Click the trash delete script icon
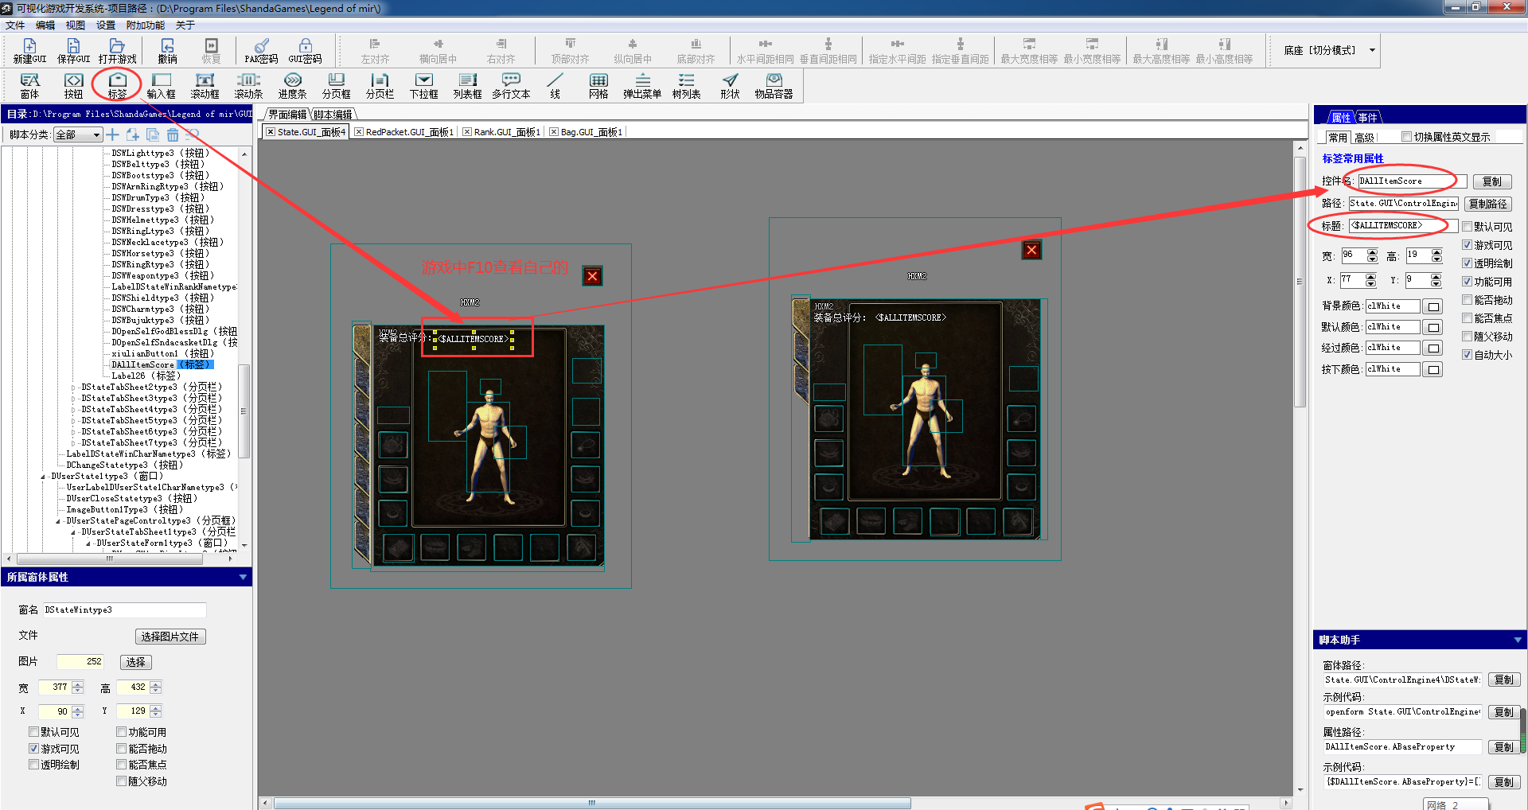Viewport: 1528px width, 810px height. [173, 134]
